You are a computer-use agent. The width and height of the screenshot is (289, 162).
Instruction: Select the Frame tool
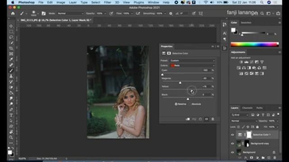pos(11,54)
